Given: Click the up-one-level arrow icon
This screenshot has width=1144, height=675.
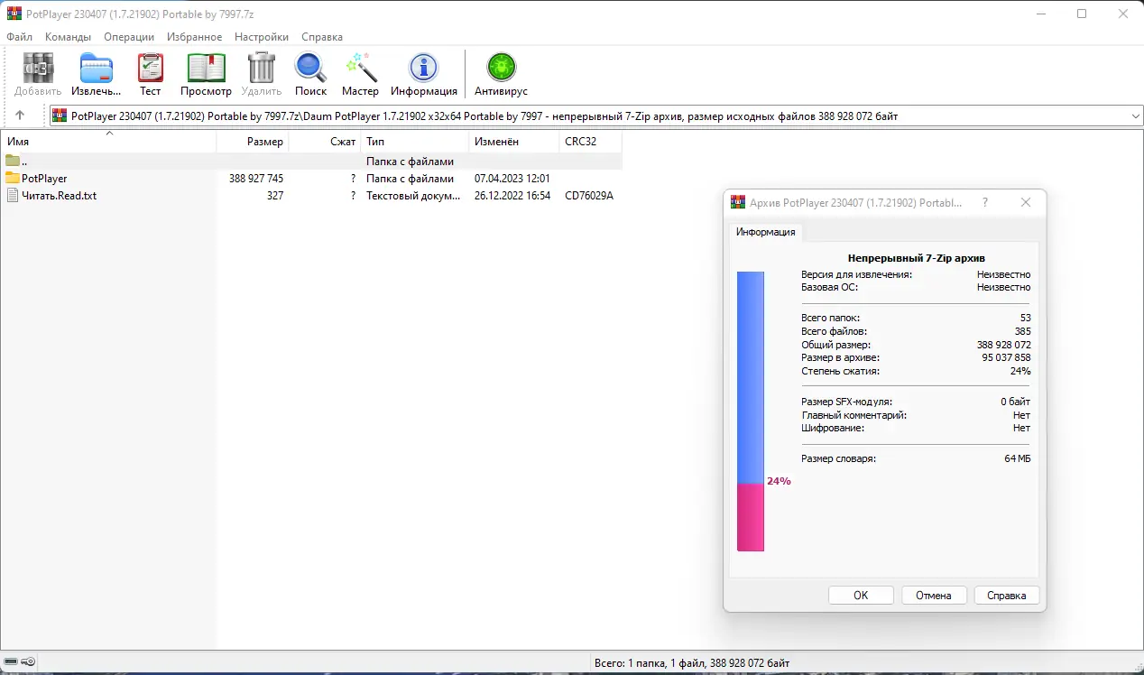Looking at the screenshot, I should [20, 115].
